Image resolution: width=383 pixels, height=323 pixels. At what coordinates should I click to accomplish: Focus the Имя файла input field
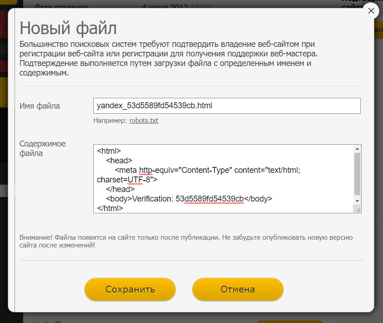click(227, 106)
